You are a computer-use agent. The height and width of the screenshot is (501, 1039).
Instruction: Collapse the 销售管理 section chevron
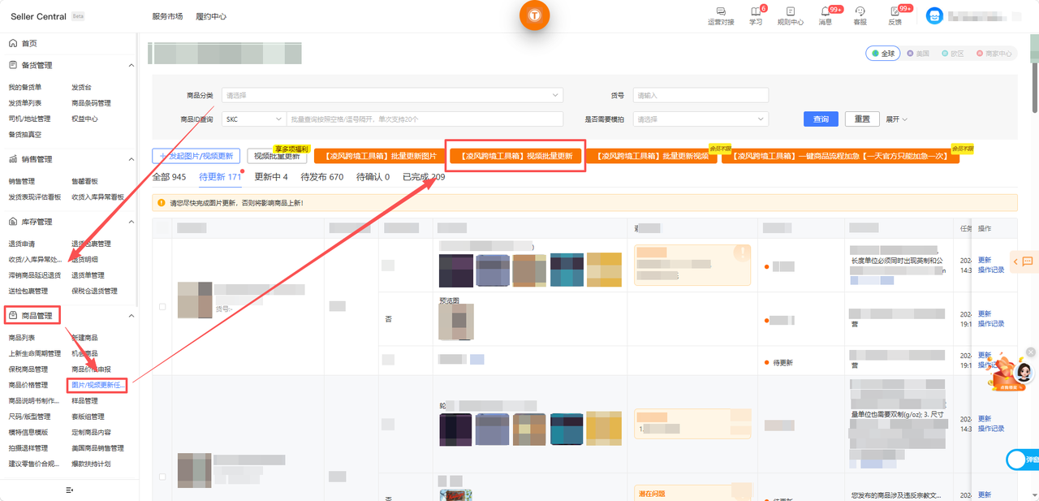coord(131,159)
